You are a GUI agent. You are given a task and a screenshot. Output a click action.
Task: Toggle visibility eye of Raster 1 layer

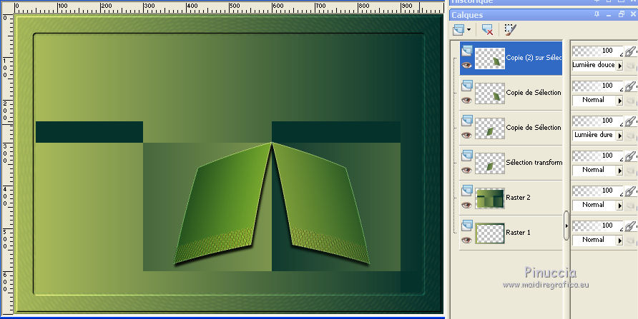(467, 240)
